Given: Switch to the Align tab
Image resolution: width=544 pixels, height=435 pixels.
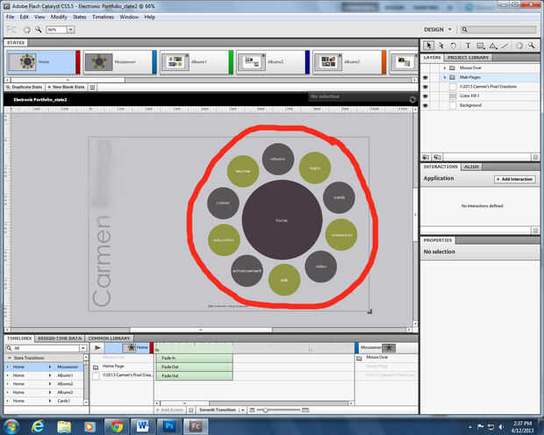Looking at the screenshot, I should coord(471,167).
